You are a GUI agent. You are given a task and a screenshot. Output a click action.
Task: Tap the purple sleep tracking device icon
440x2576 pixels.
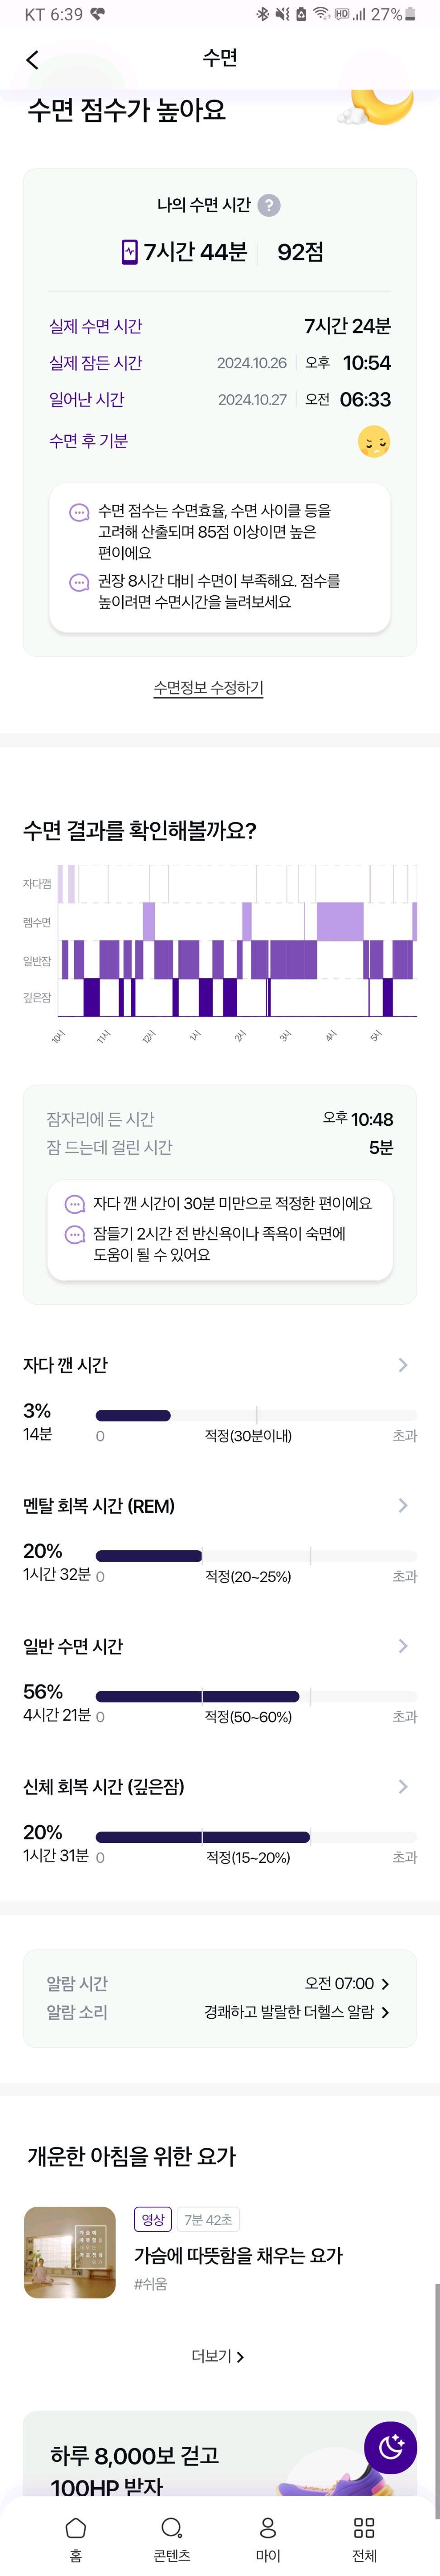pyautogui.click(x=129, y=252)
